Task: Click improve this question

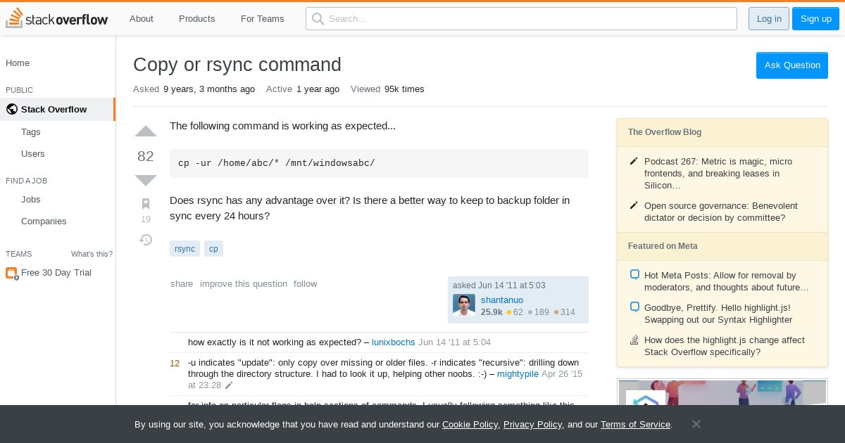Action: click(x=244, y=283)
